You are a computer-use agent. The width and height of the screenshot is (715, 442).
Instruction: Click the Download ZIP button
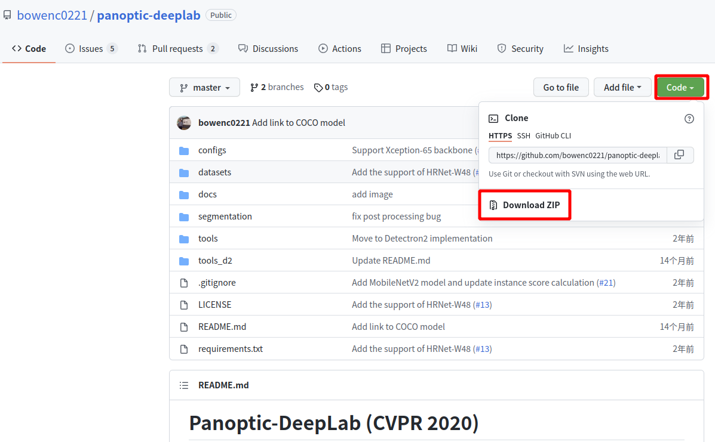point(524,205)
